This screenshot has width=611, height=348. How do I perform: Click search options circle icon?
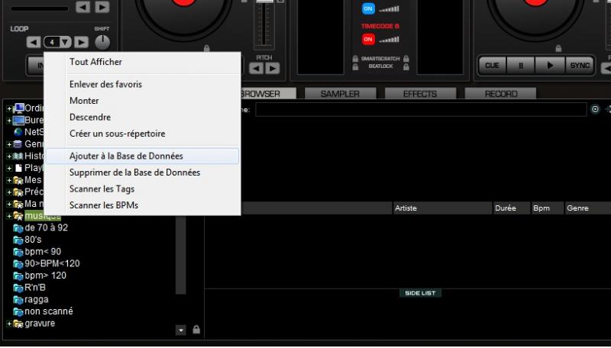pos(595,109)
